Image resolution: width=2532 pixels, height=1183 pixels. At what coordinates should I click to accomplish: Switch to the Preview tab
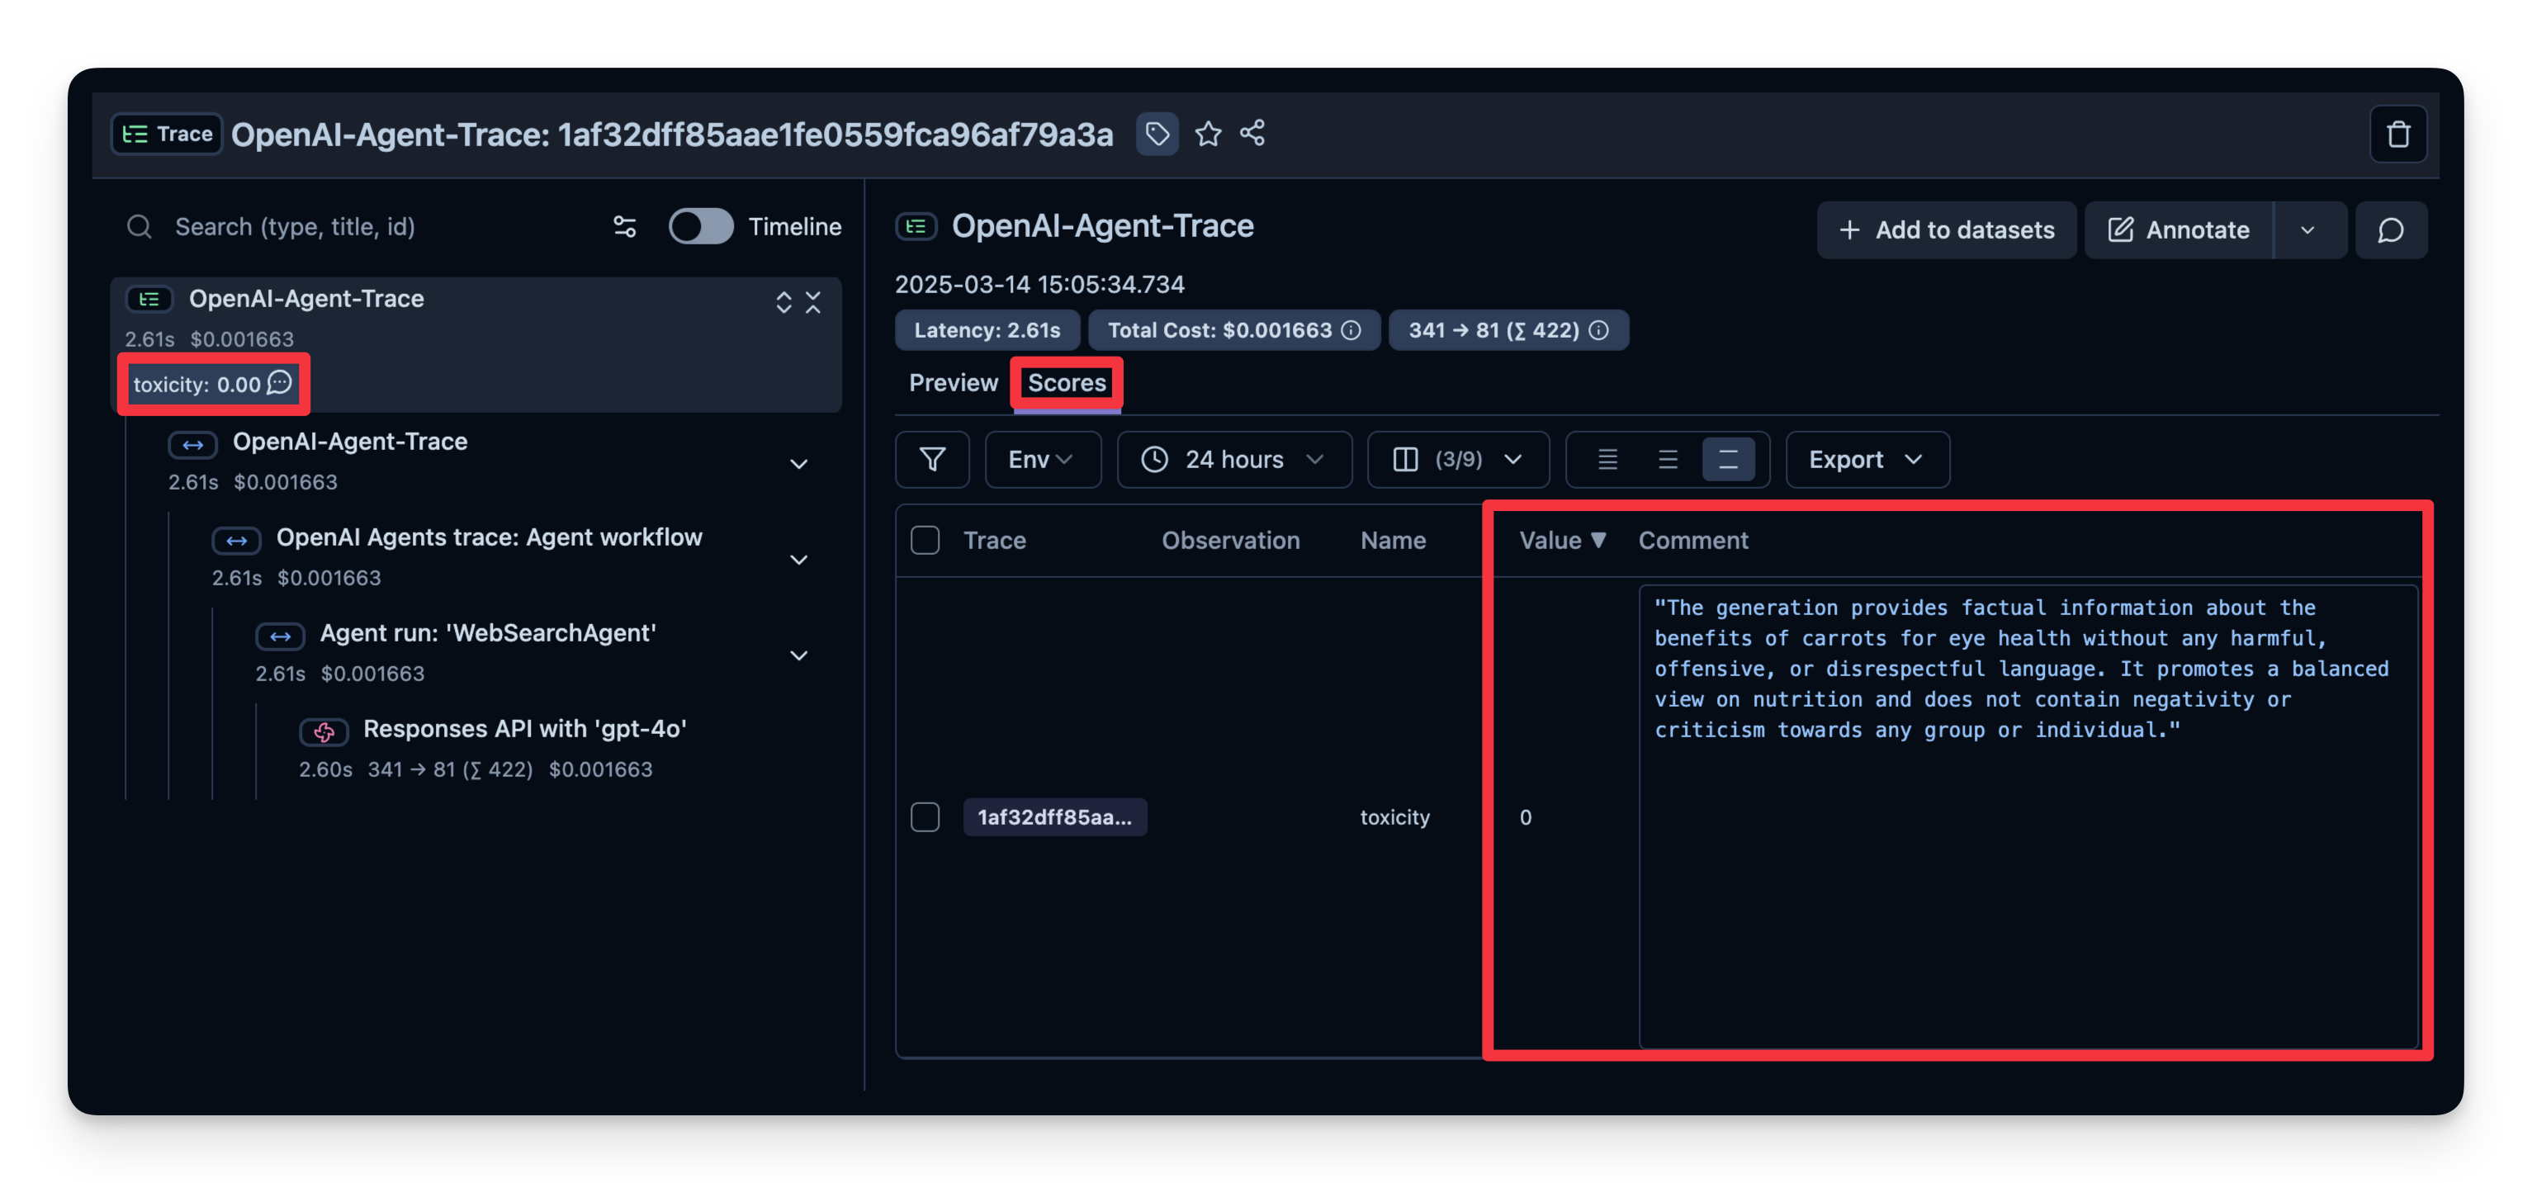point(953,382)
